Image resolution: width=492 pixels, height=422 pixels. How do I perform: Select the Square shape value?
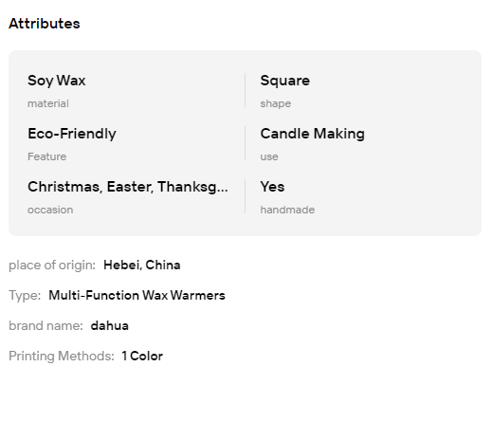[x=285, y=81]
